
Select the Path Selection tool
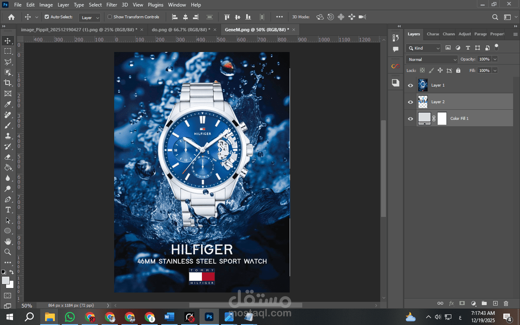[x=8, y=221]
